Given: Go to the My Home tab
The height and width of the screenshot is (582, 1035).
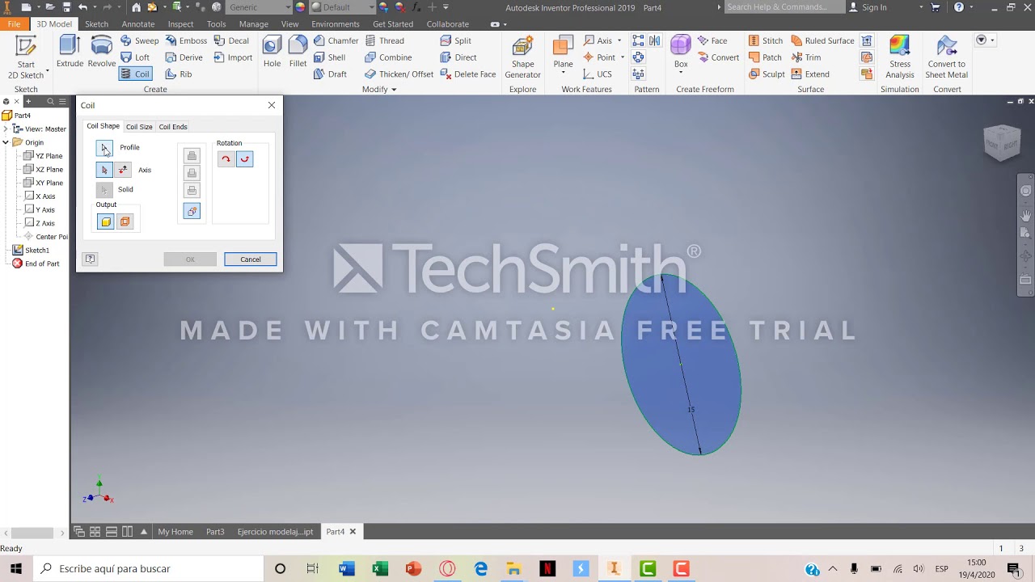Looking at the screenshot, I should click(175, 532).
